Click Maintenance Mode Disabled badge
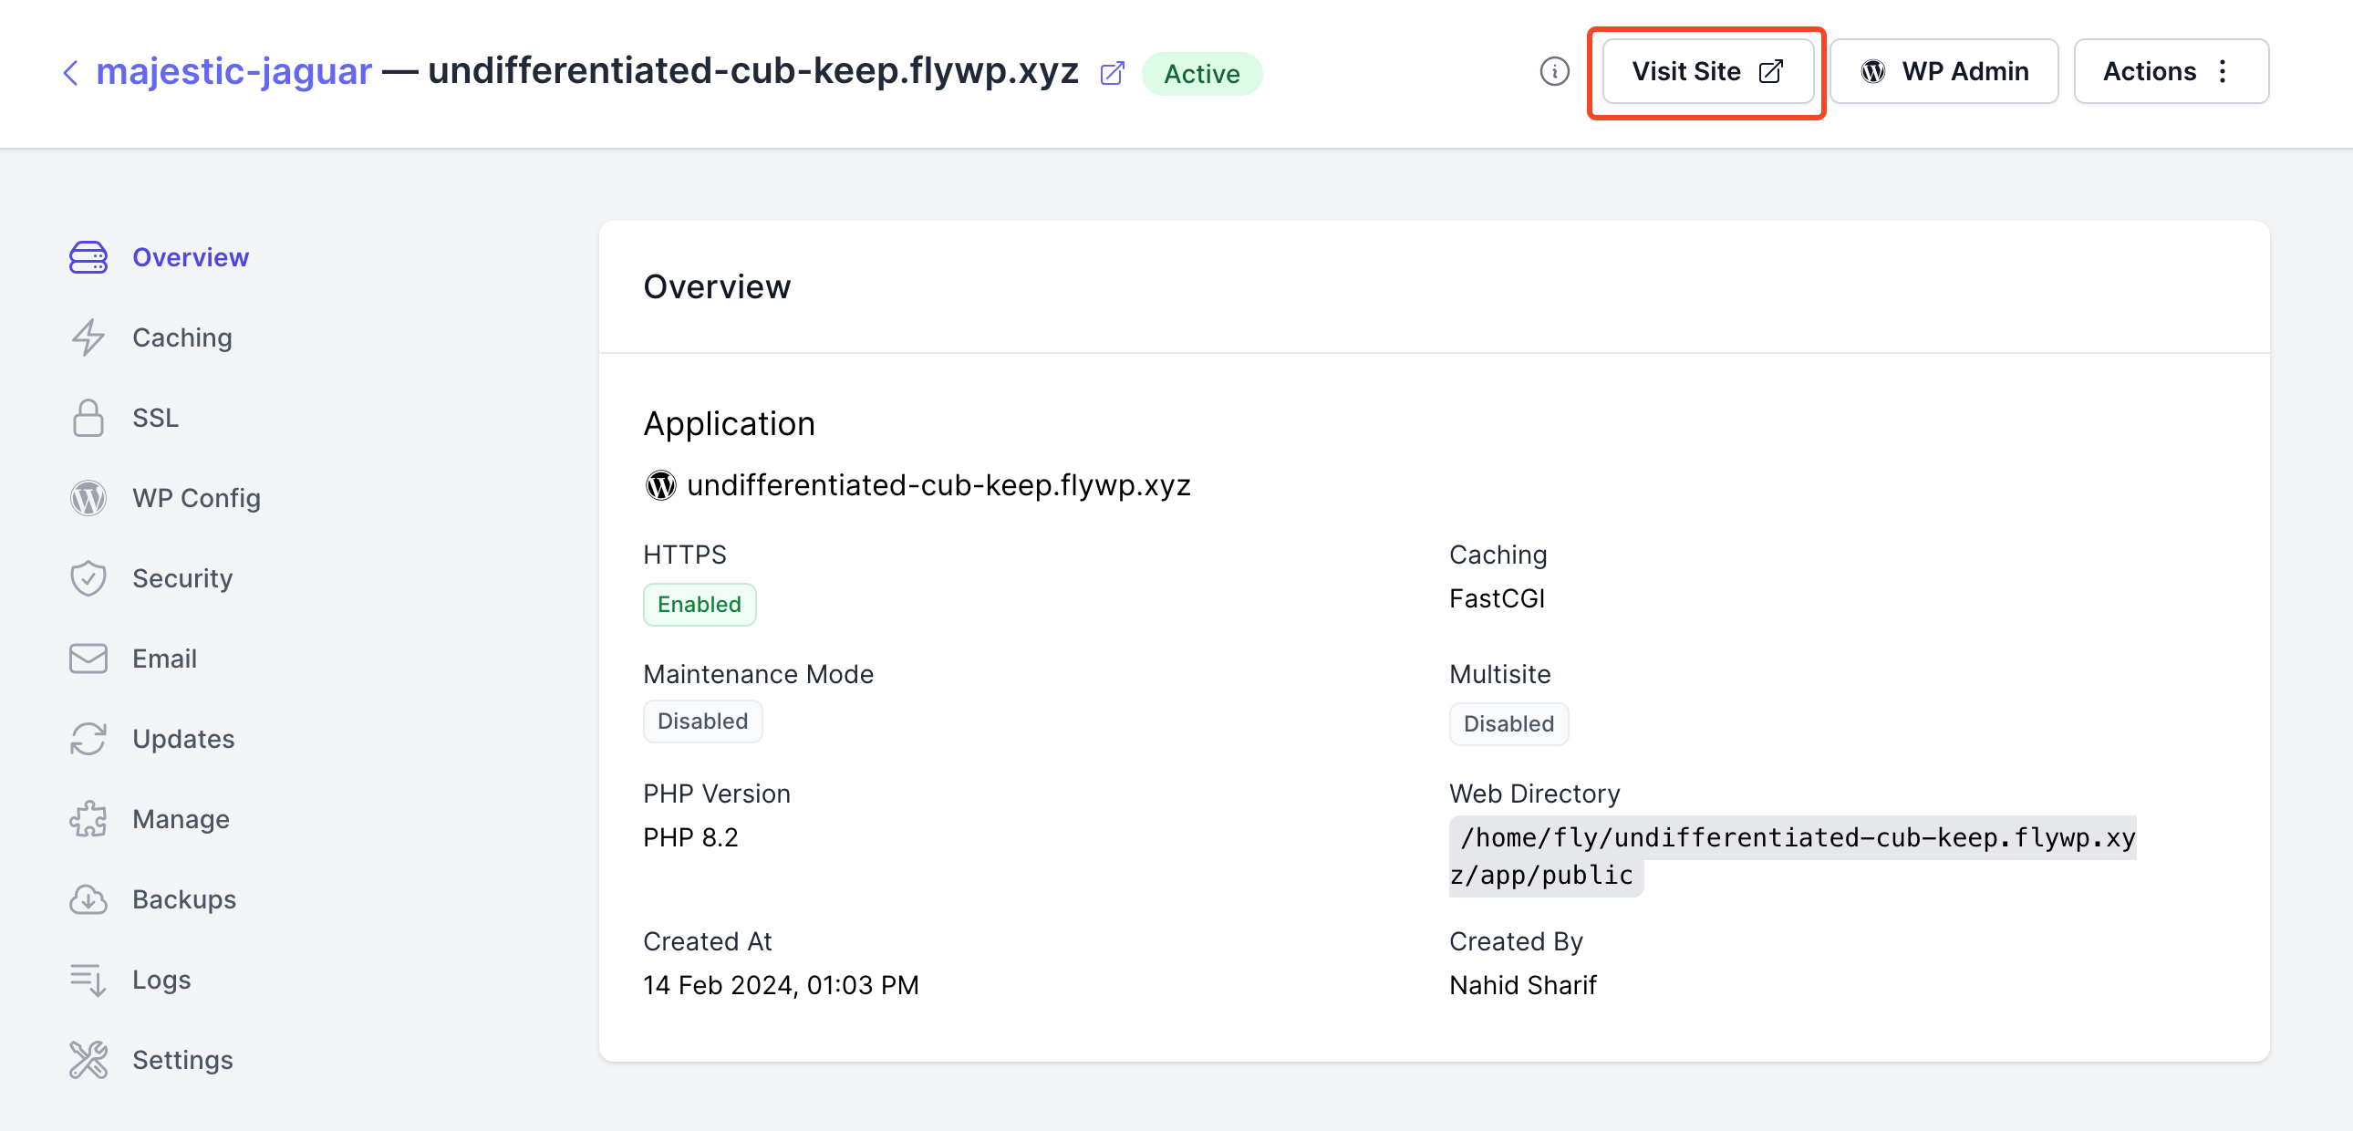Screen dimensions: 2353x1131 coord(702,721)
